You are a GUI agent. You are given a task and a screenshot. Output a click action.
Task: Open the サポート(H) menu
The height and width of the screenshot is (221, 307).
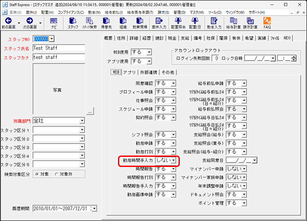[x=257, y=12]
